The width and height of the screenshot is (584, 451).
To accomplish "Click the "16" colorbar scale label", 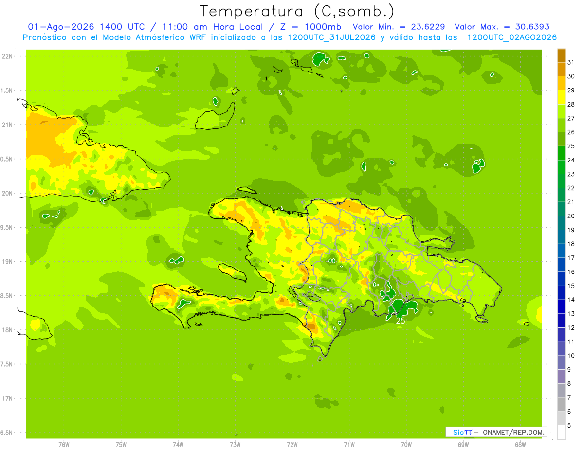I will [571, 272].
